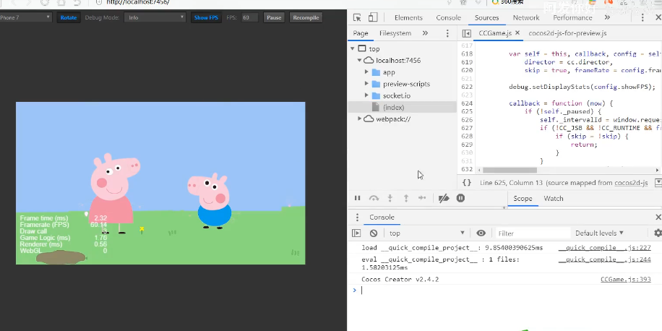Switch to the Elements tab

point(408,18)
